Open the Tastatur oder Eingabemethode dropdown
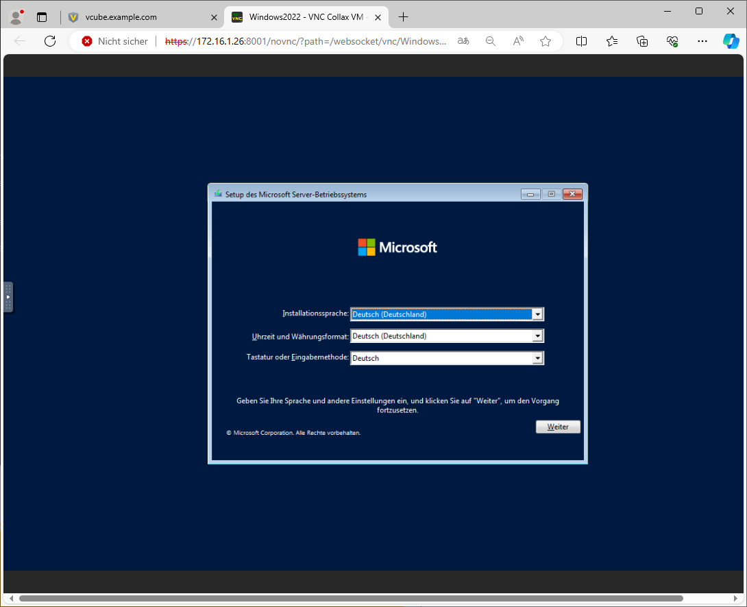The image size is (747, 607). point(447,358)
